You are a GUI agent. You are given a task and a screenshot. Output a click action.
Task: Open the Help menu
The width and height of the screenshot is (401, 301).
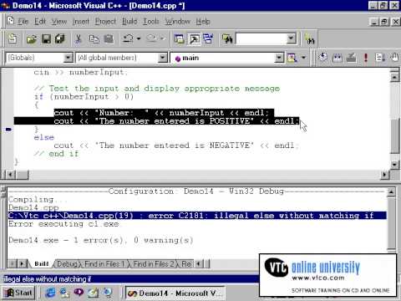(203, 22)
